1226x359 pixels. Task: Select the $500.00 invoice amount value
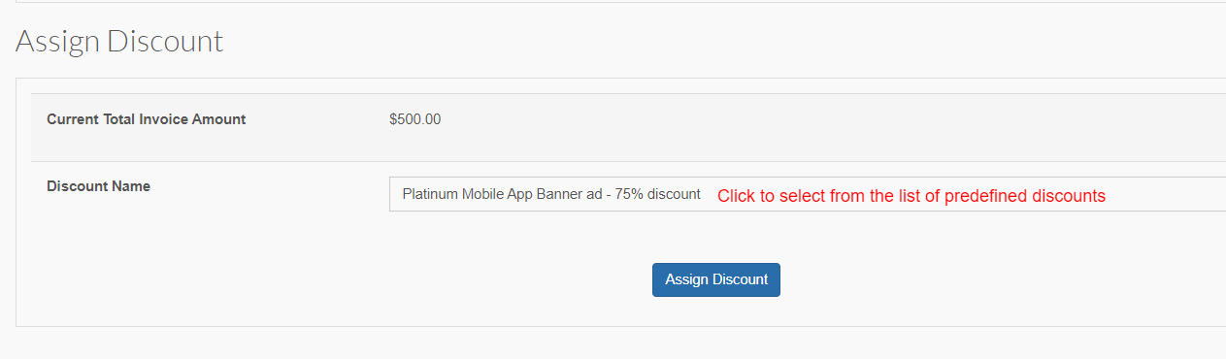pyautogui.click(x=414, y=119)
